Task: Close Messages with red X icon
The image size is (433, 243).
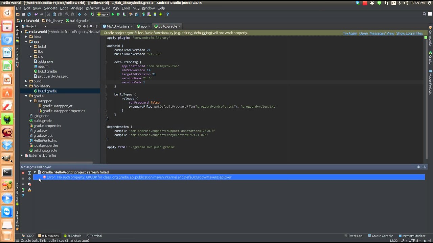Action: tap(23, 173)
